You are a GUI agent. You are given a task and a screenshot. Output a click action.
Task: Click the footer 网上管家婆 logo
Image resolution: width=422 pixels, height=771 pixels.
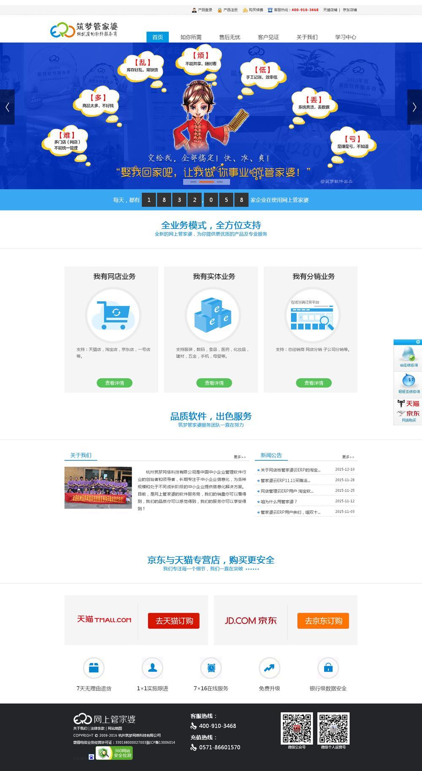coord(104,719)
